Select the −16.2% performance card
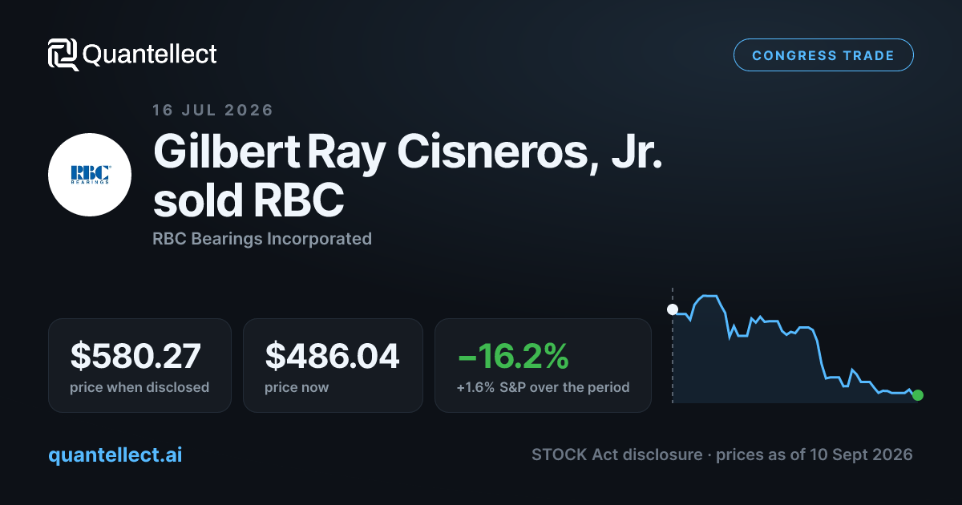 [x=543, y=366]
